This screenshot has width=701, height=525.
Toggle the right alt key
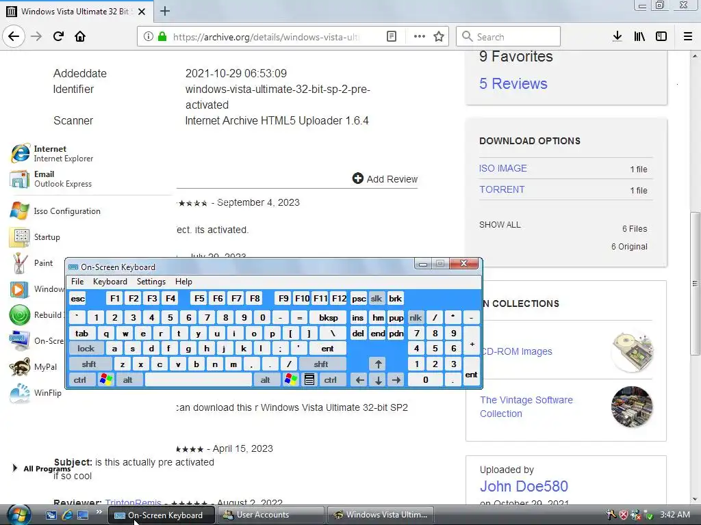coord(266,380)
